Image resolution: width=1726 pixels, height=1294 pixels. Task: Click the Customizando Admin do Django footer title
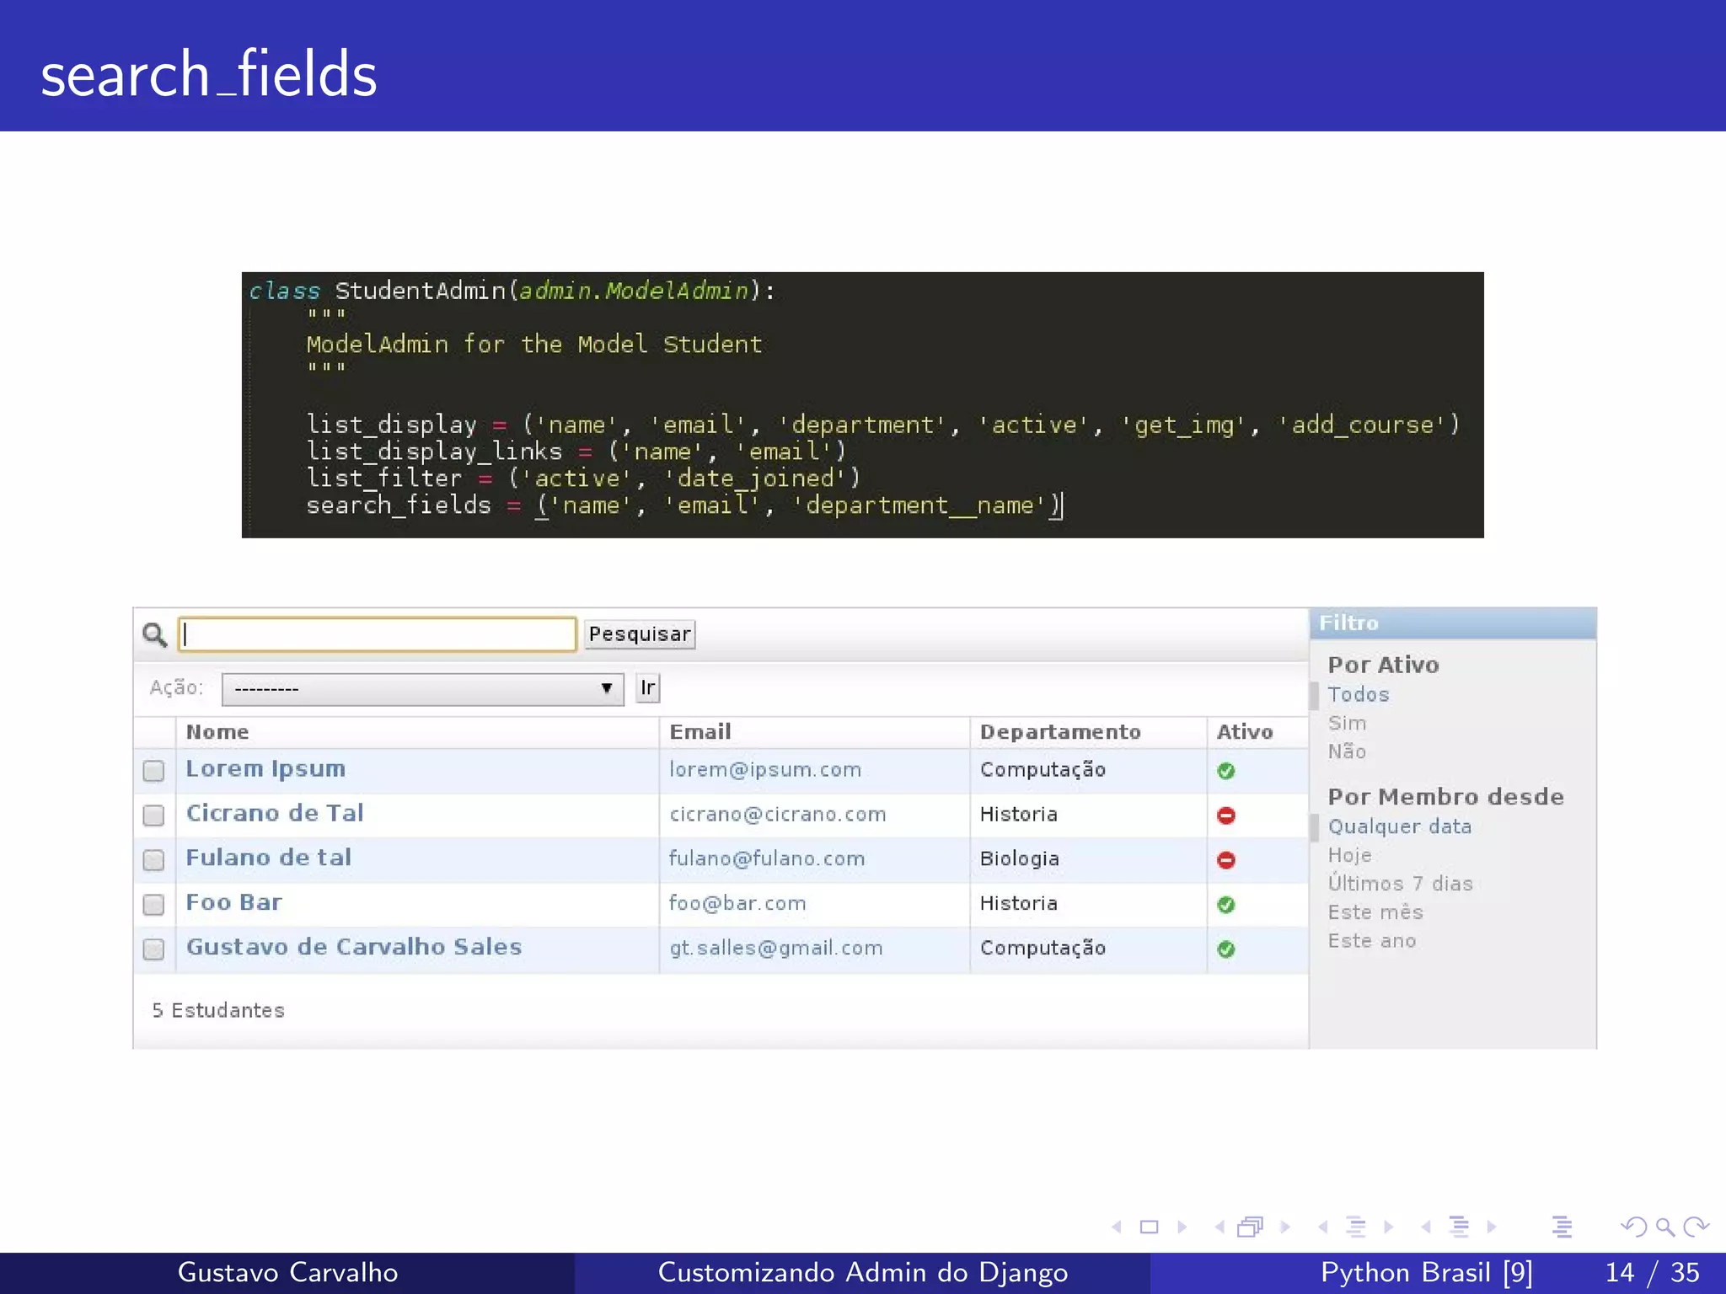(x=863, y=1273)
